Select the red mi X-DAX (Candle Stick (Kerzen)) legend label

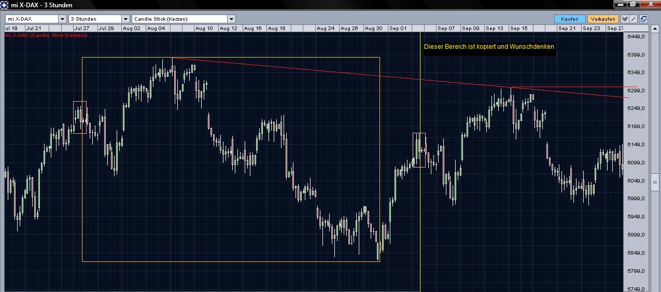point(46,35)
